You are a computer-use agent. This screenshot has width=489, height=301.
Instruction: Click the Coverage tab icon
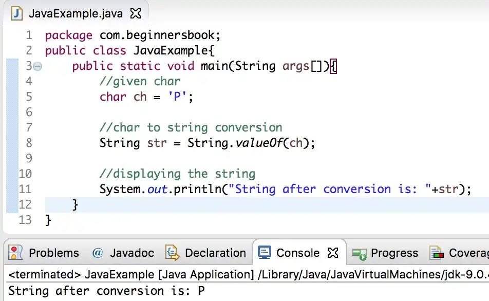pyautogui.click(x=437, y=253)
